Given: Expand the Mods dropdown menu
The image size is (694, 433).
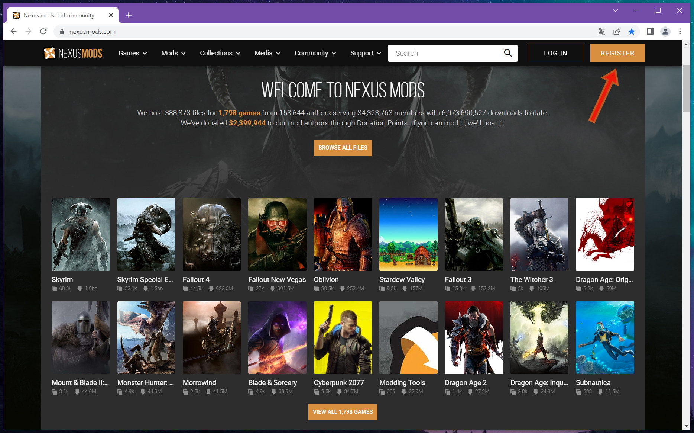Looking at the screenshot, I should [x=173, y=53].
